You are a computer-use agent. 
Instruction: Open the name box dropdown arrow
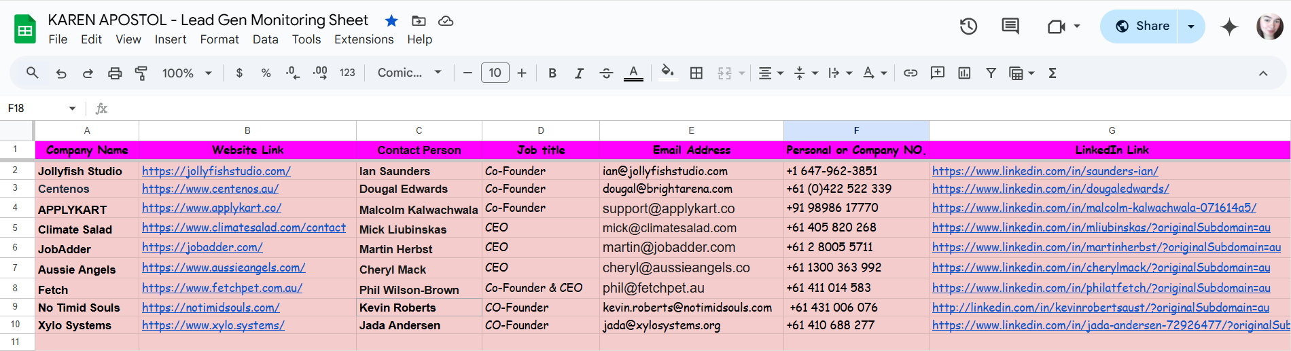point(72,109)
